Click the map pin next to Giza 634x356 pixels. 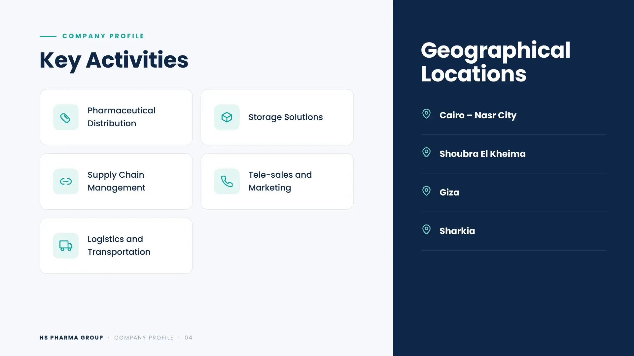tap(426, 191)
